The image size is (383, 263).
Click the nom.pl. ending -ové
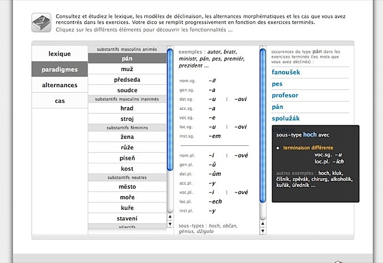point(241,155)
